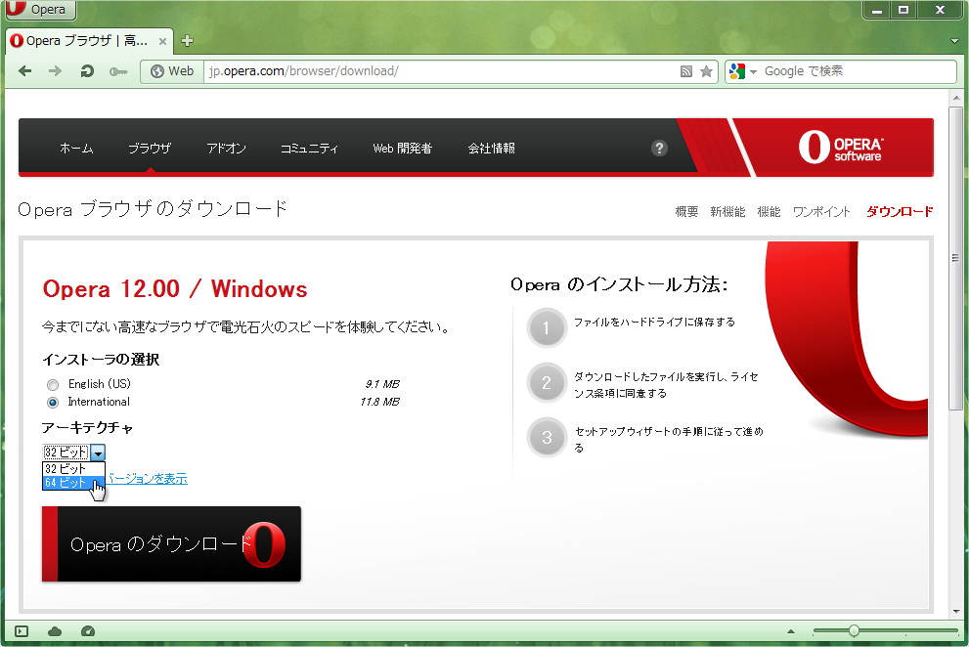This screenshot has height=647, width=969.
Task: Open the コミュニティ navigation item
Action: (309, 149)
